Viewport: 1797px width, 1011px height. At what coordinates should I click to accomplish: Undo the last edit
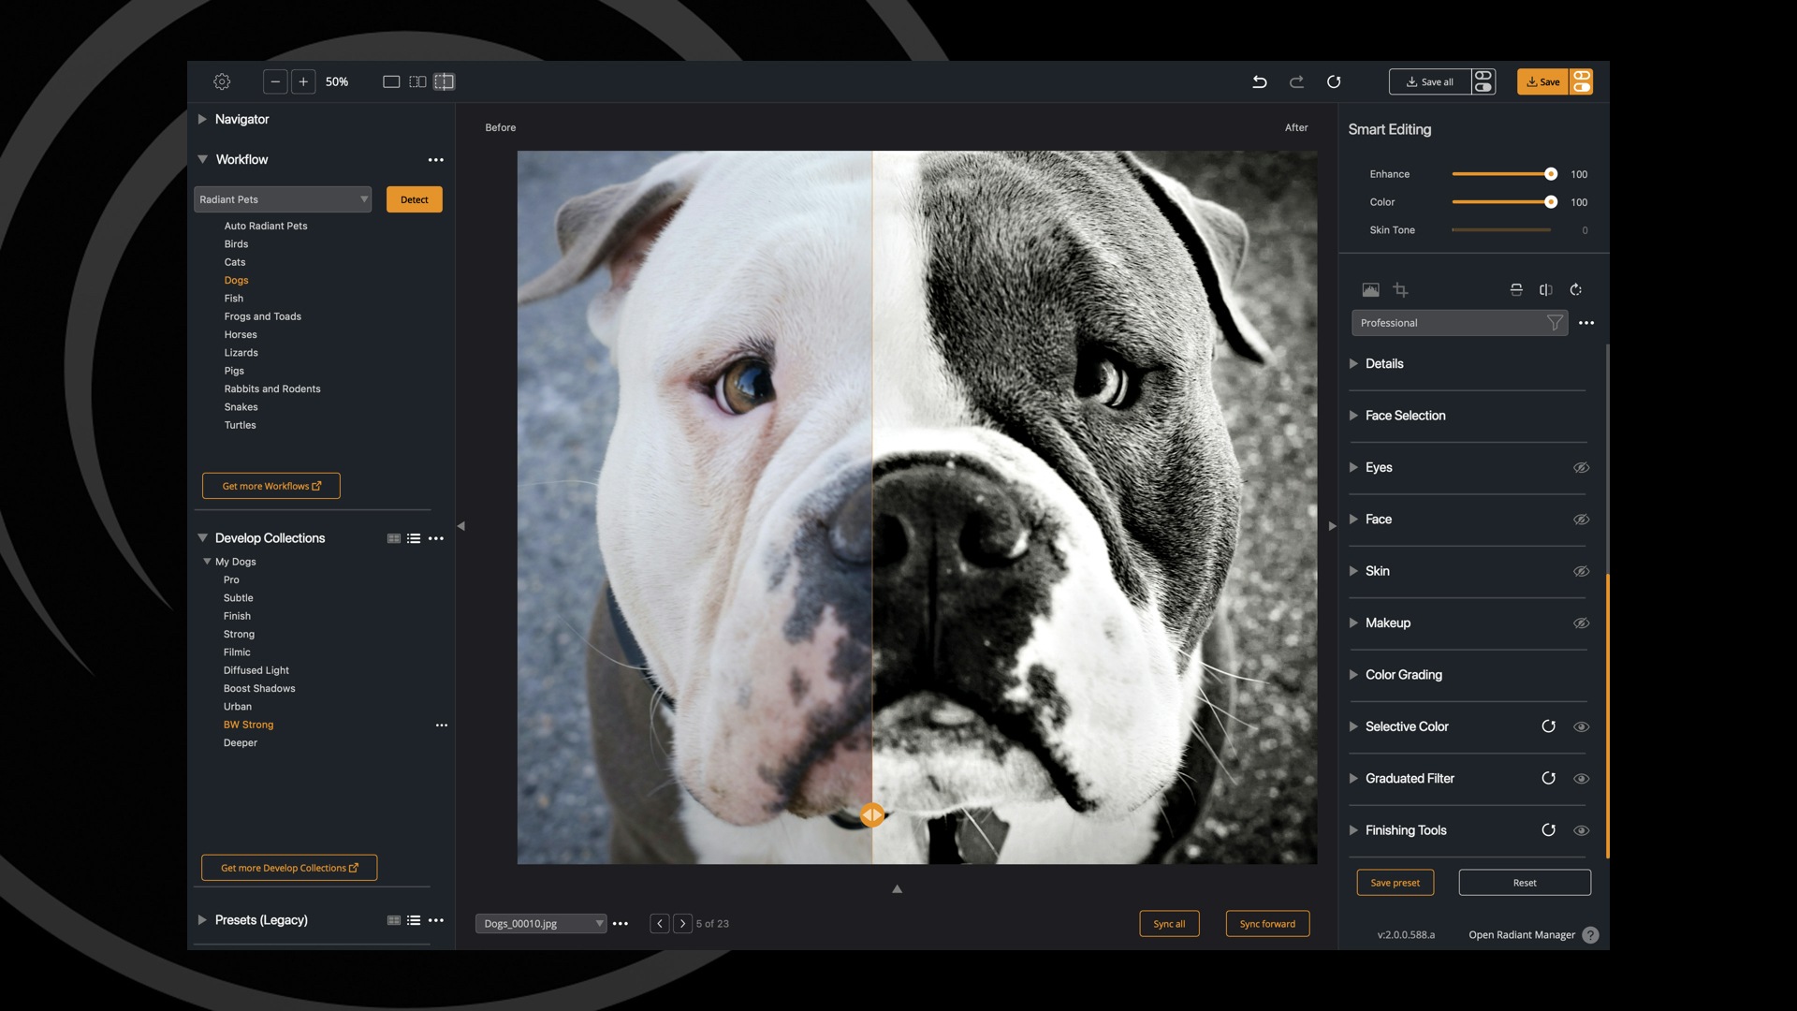[x=1260, y=81]
